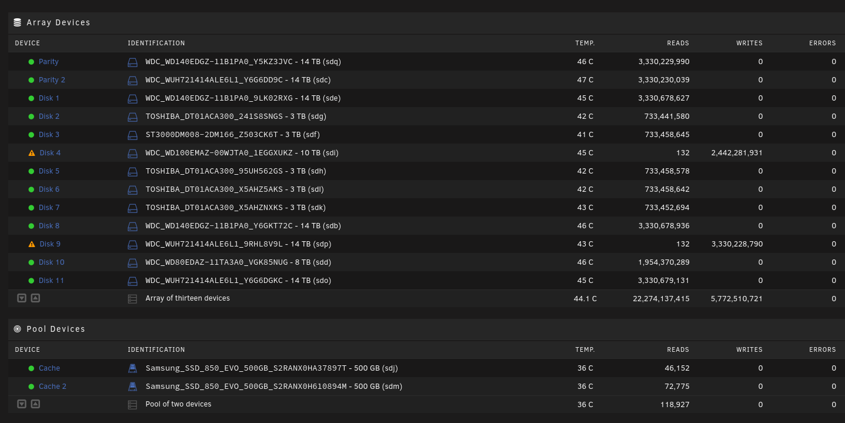Click the 2,442,281,931 writes value for Disk 4

pyautogui.click(x=737, y=153)
